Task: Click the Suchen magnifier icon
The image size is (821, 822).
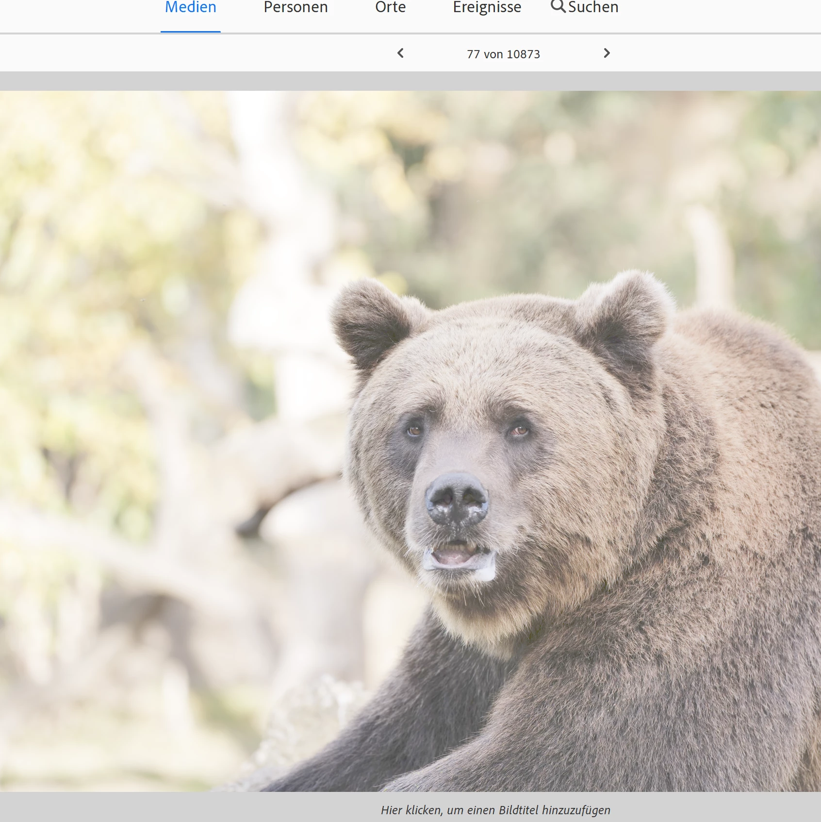Action: [558, 6]
